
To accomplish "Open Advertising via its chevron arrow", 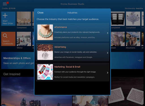I will pyautogui.click(x=108, y=53).
